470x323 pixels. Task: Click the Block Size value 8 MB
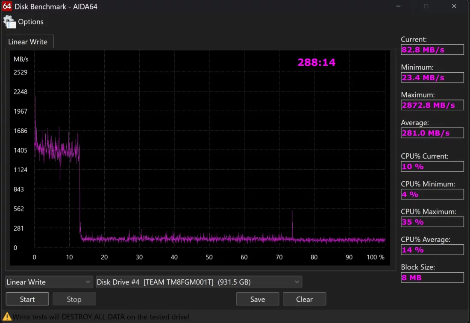coord(432,277)
